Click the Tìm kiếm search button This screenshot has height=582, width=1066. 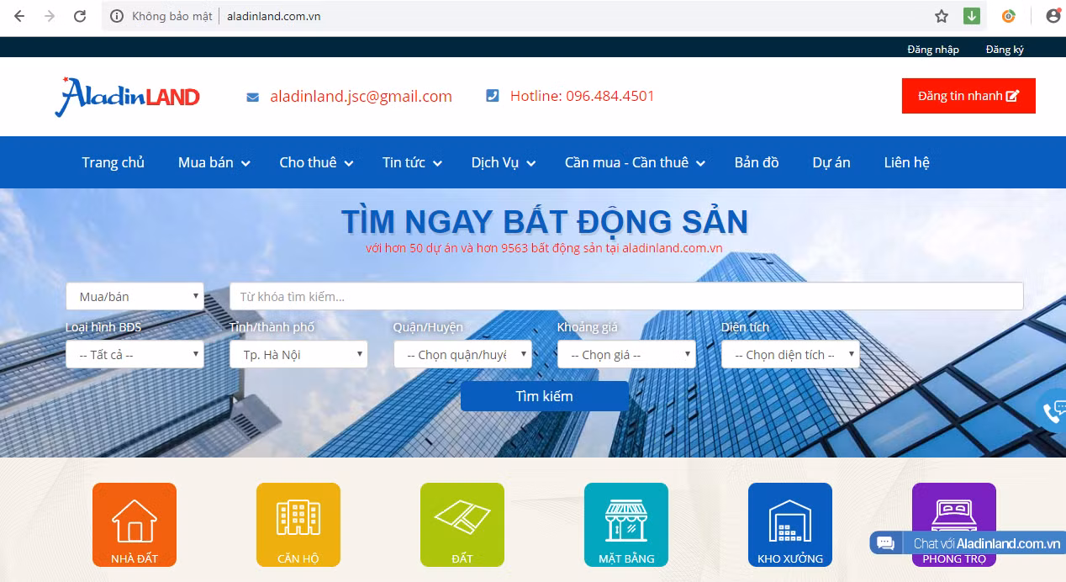[544, 396]
